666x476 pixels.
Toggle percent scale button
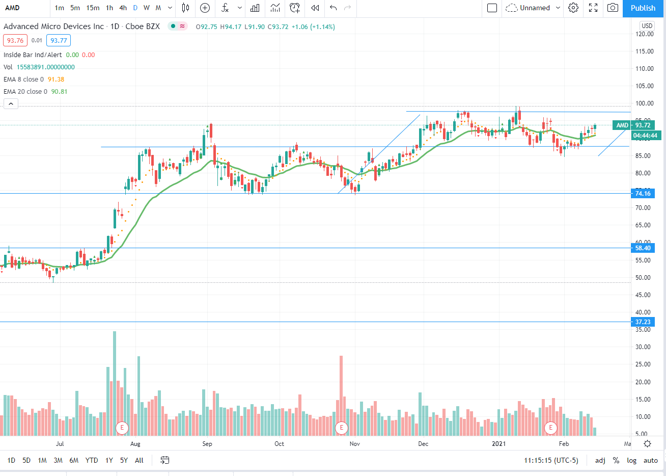pos(616,460)
